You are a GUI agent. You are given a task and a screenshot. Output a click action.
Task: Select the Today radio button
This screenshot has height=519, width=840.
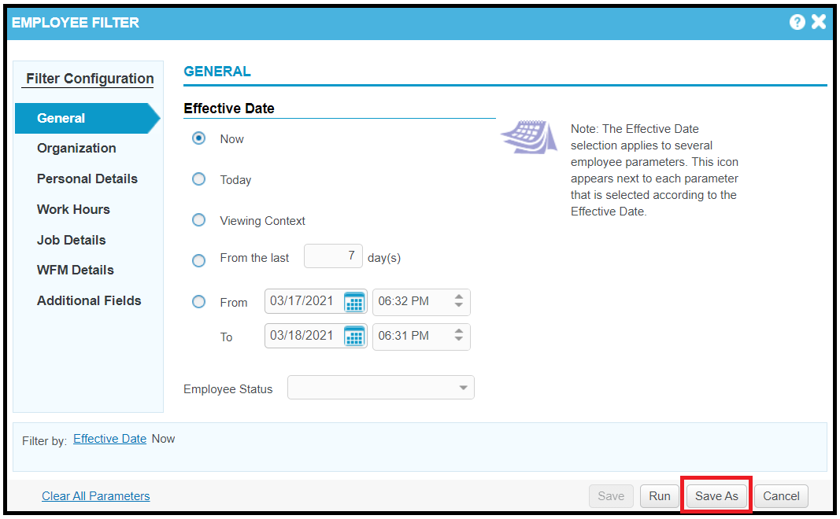[x=198, y=179]
